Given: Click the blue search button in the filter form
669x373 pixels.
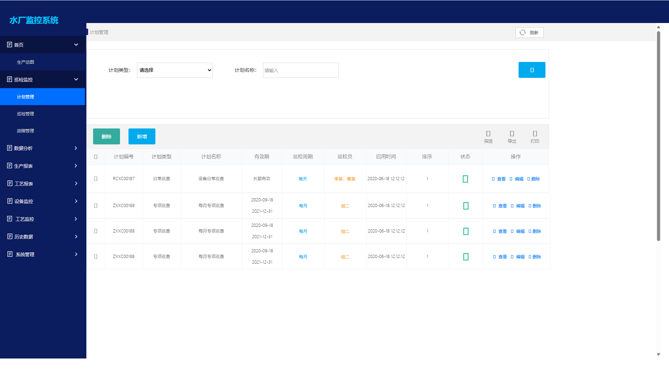Looking at the screenshot, I should point(532,70).
